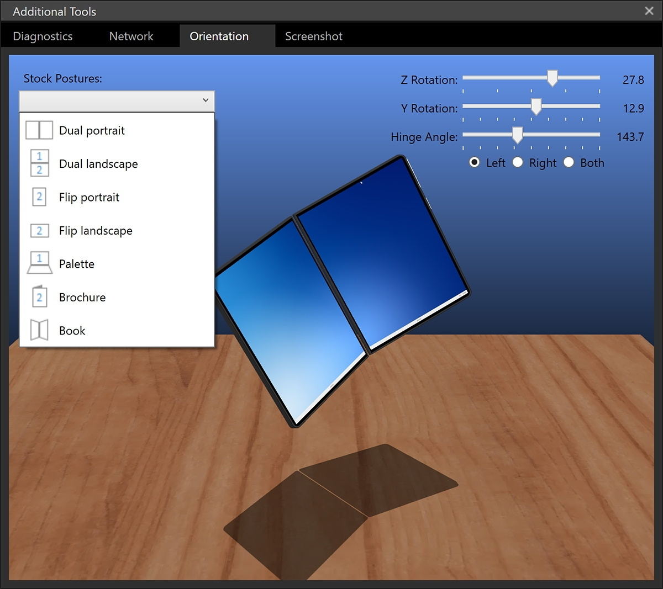
Task: Click the Z Rotation value 27.8
Action: pos(633,79)
